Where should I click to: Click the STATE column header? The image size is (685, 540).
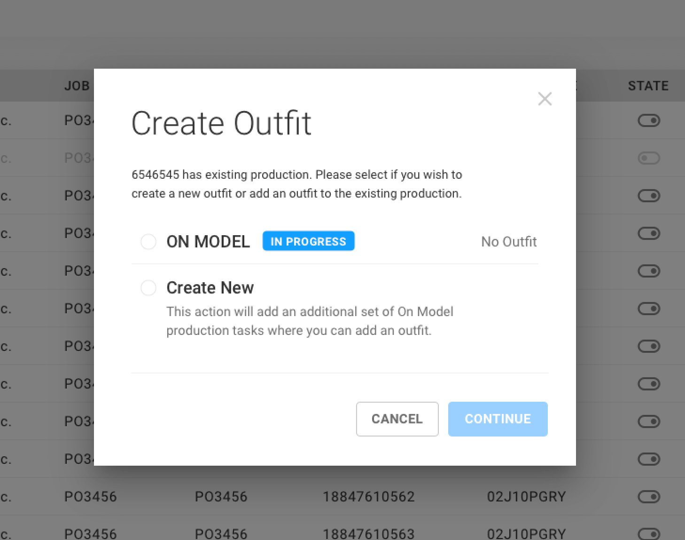click(648, 86)
